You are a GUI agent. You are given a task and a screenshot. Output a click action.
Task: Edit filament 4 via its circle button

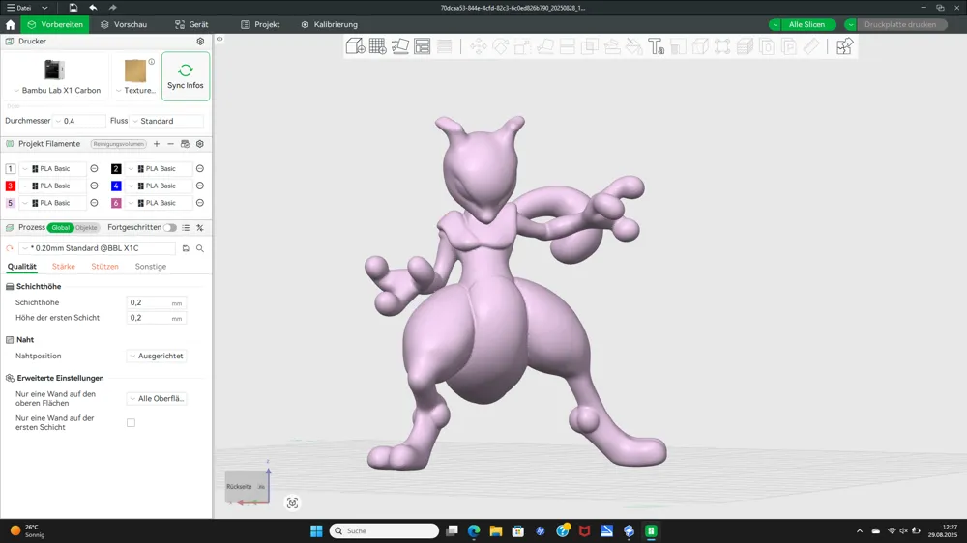pos(200,186)
